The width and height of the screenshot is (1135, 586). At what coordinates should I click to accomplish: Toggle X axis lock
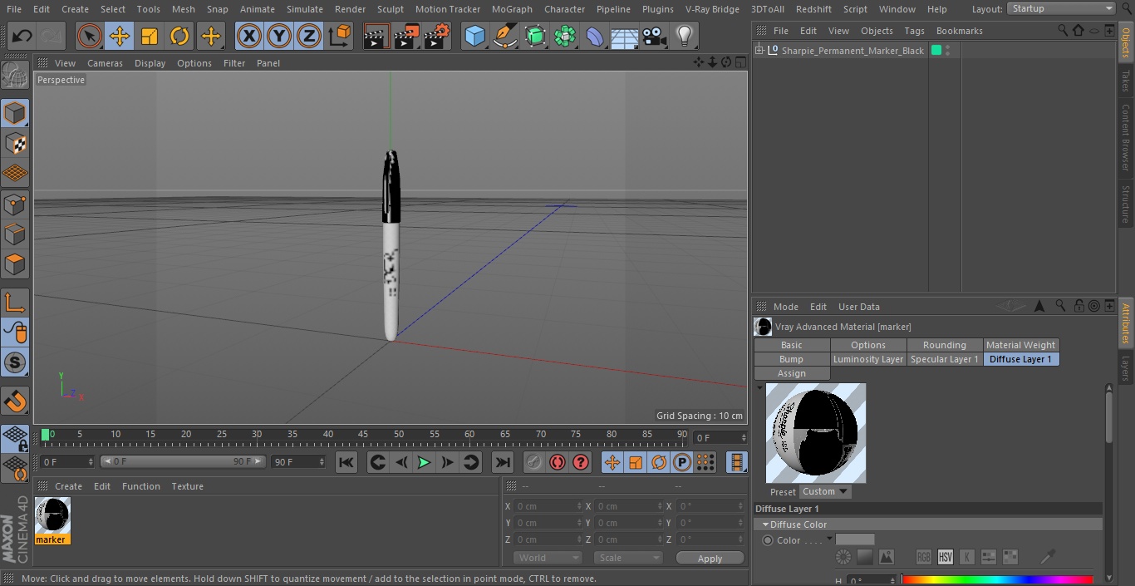tap(249, 36)
